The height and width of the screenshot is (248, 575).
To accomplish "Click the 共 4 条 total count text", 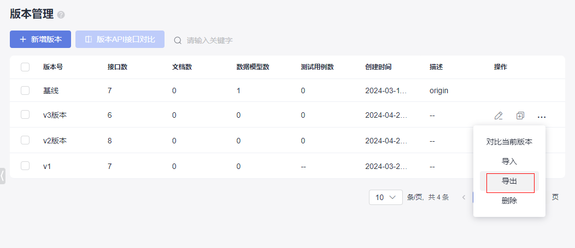I will (438, 197).
